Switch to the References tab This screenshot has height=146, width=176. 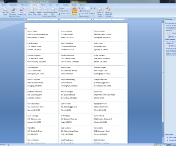click(24, 5)
